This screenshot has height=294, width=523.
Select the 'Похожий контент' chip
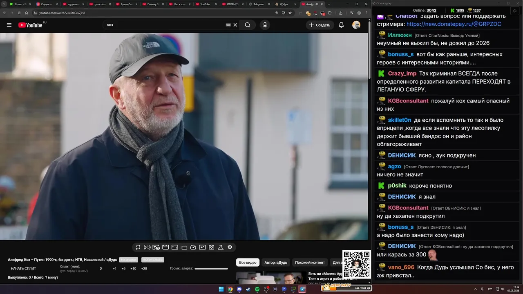pos(310,262)
